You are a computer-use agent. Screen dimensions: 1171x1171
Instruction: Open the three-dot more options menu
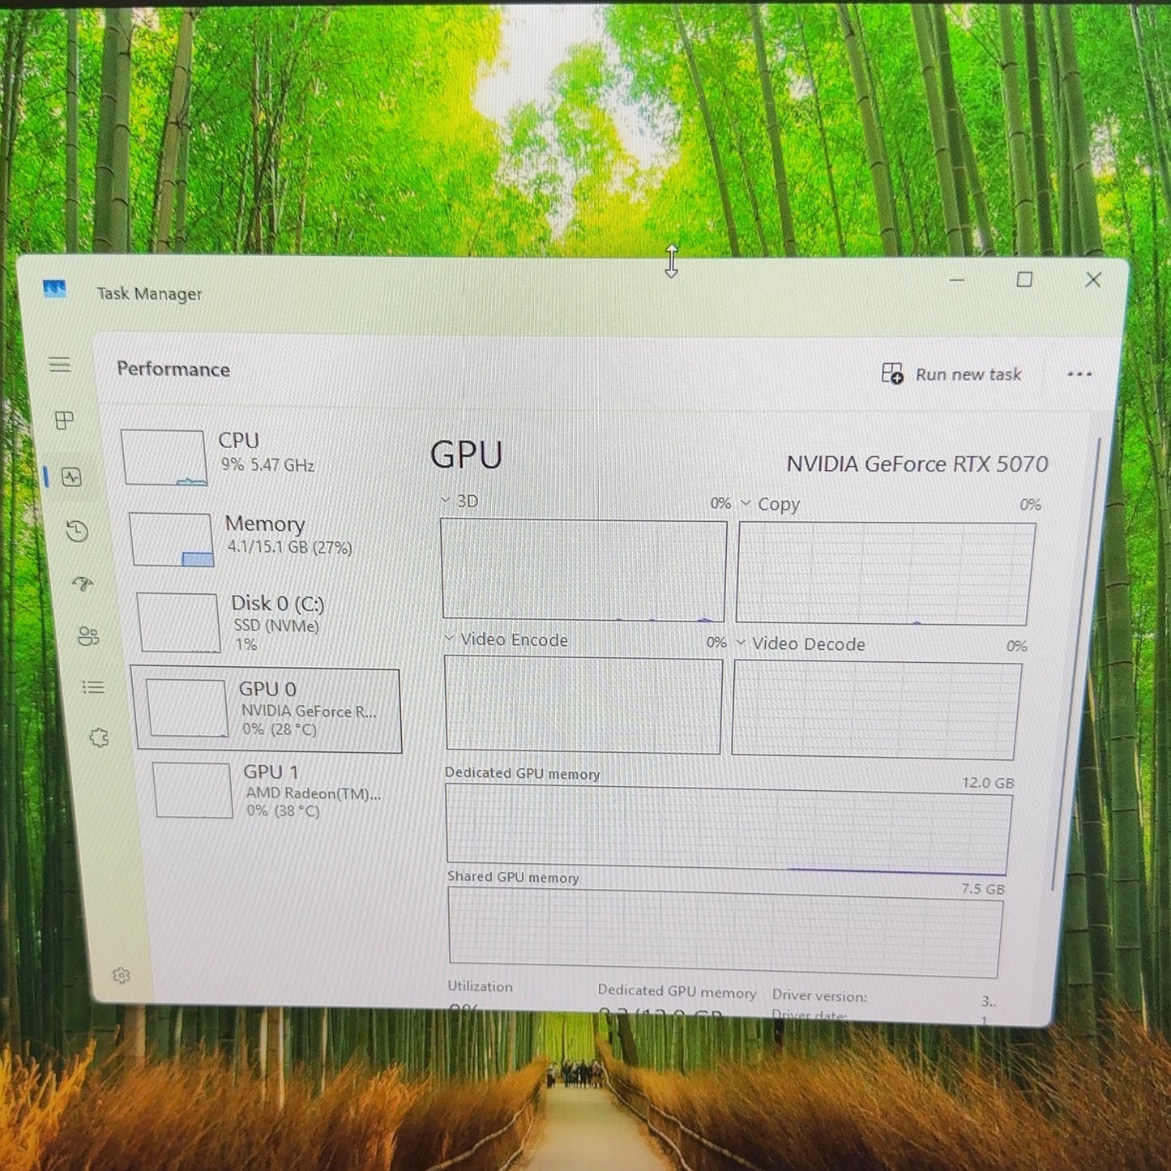(x=1079, y=374)
